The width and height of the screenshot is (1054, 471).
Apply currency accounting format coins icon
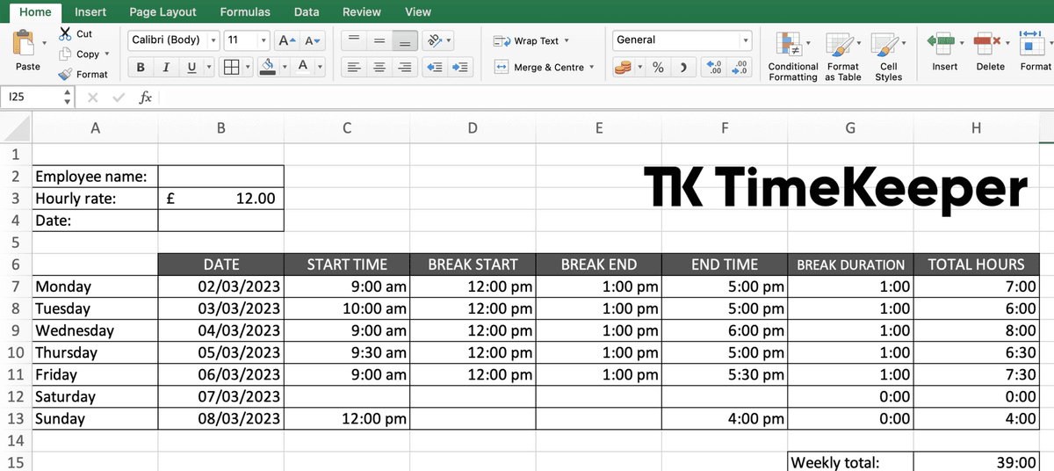[622, 68]
